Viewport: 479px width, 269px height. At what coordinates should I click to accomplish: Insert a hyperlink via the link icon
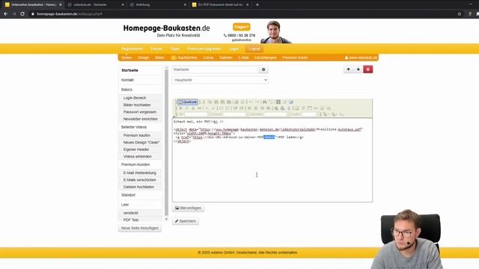276,108
